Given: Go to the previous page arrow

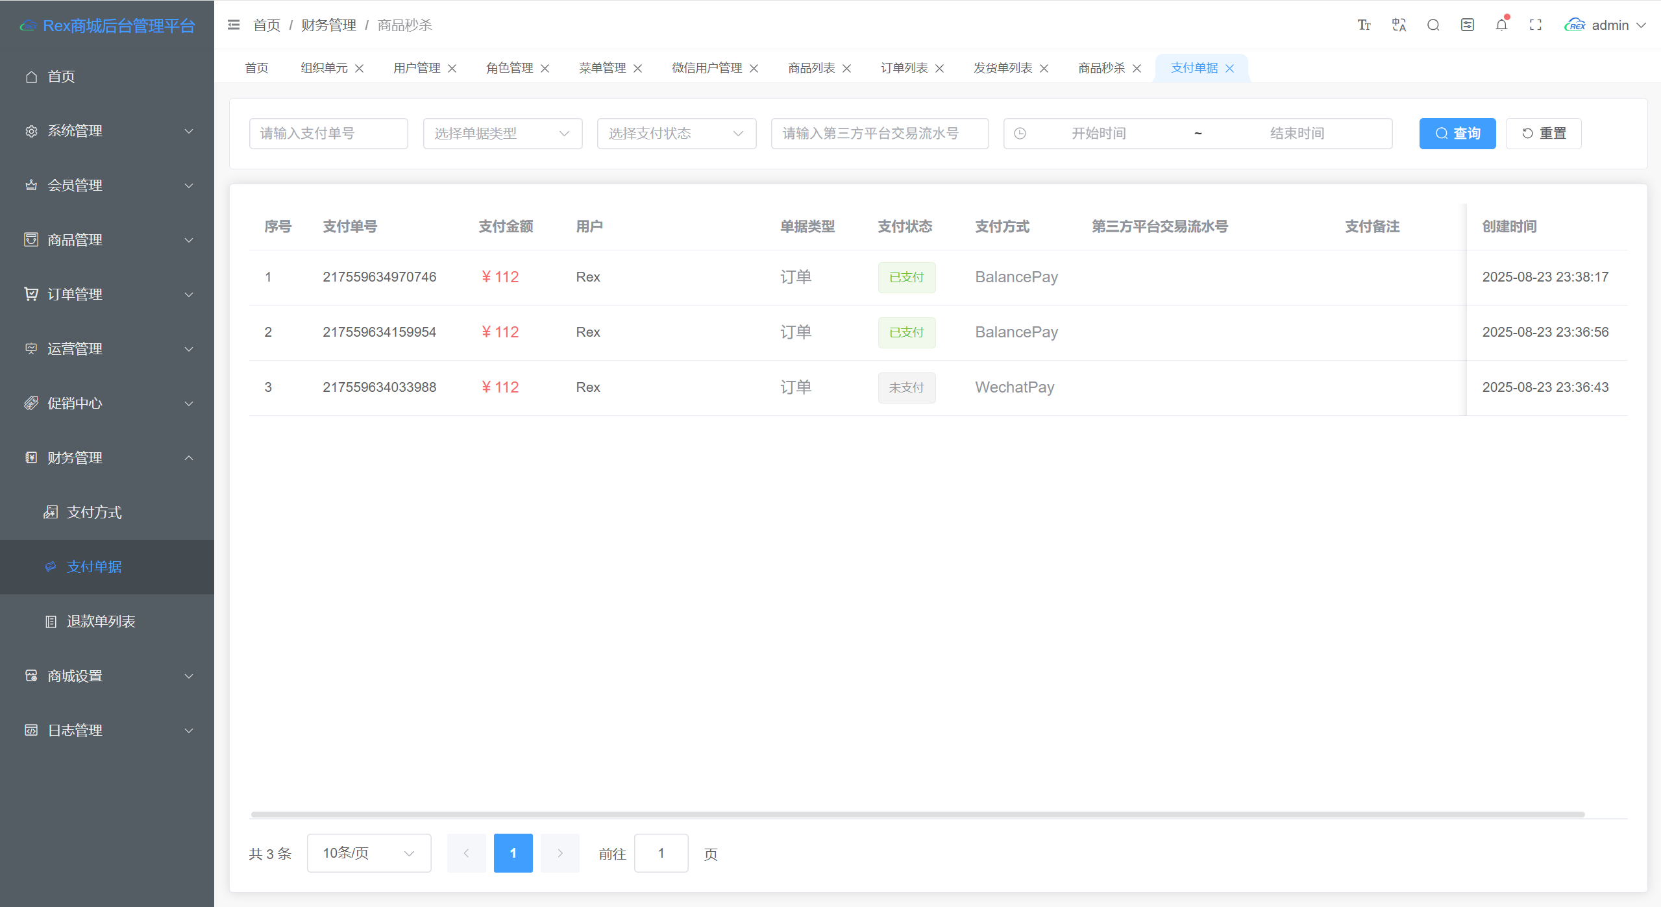Looking at the screenshot, I should point(466,853).
